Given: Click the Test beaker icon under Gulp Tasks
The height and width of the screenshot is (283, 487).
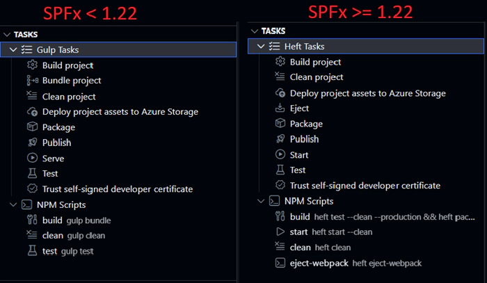Looking at the screenshot, I should 32,173.
